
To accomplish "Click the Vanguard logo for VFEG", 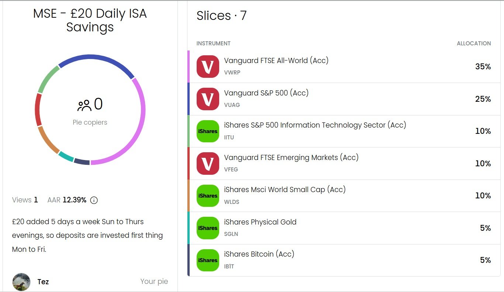I will 208,163.
